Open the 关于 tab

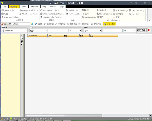pos(62,7)
